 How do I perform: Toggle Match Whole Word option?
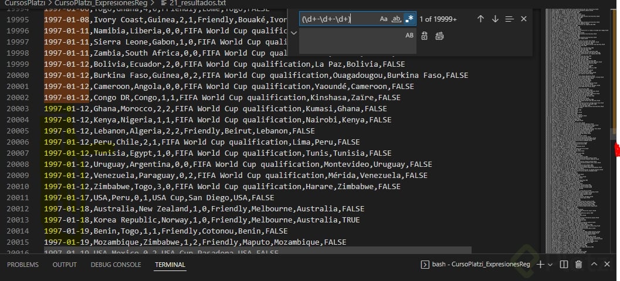point(396,19)
